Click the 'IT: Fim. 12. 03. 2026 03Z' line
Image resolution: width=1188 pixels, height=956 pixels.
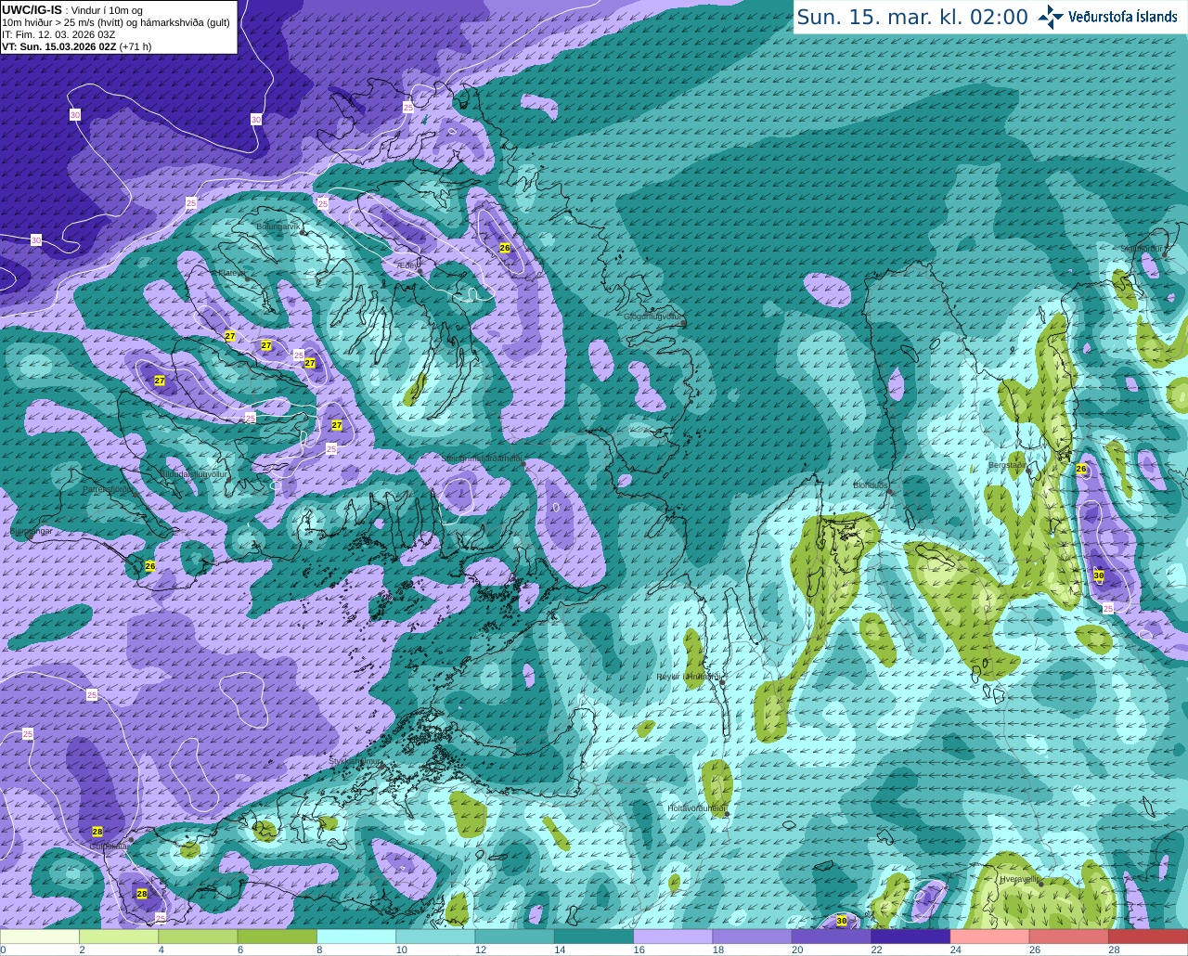tap(58, 34)
